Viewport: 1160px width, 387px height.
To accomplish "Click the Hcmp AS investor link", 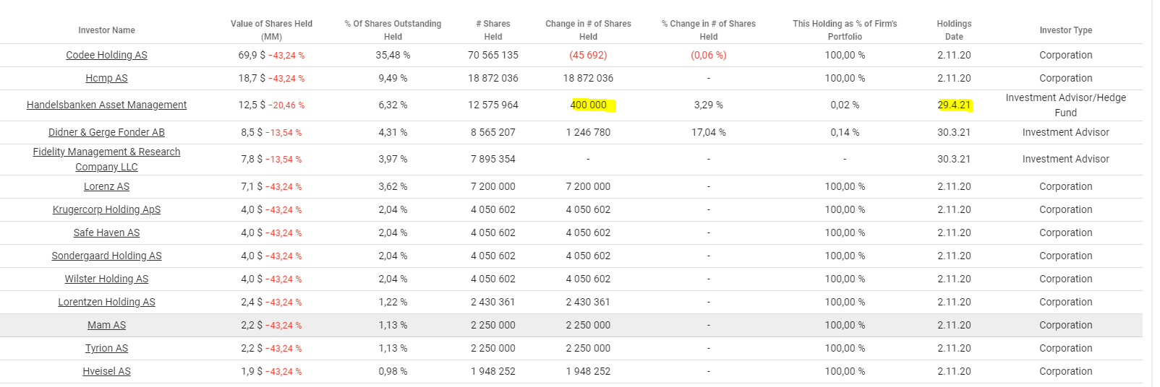I will pos(106,78).
